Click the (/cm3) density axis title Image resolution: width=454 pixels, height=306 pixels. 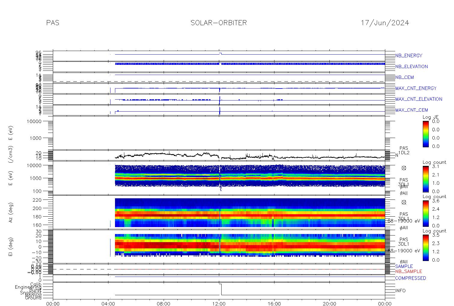tap(11, 155)
